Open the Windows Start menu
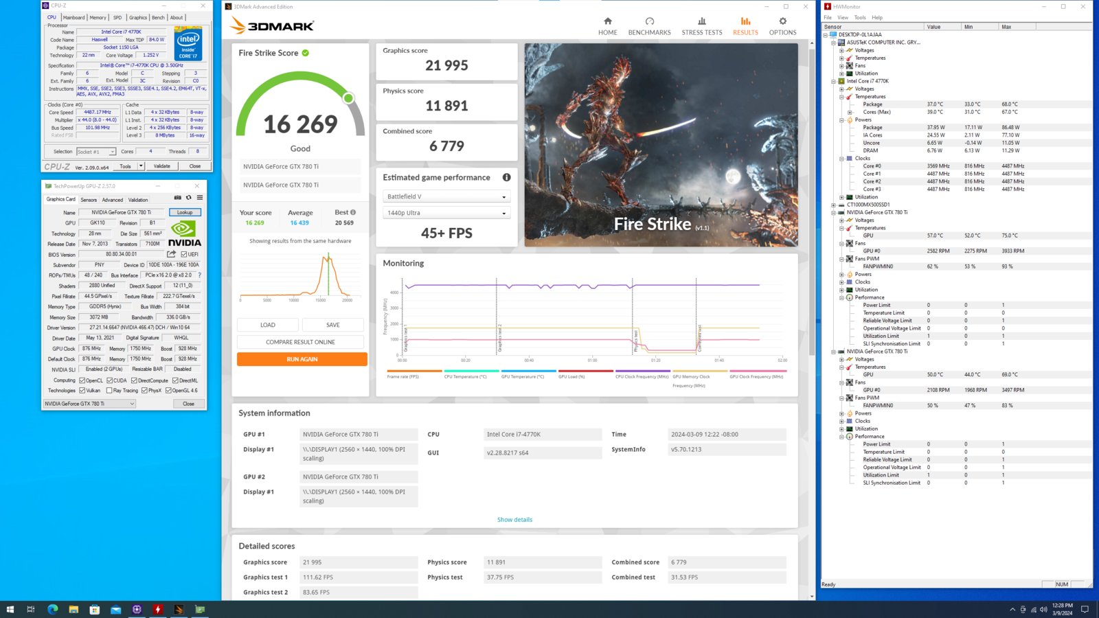 click(x=10, y=609)
